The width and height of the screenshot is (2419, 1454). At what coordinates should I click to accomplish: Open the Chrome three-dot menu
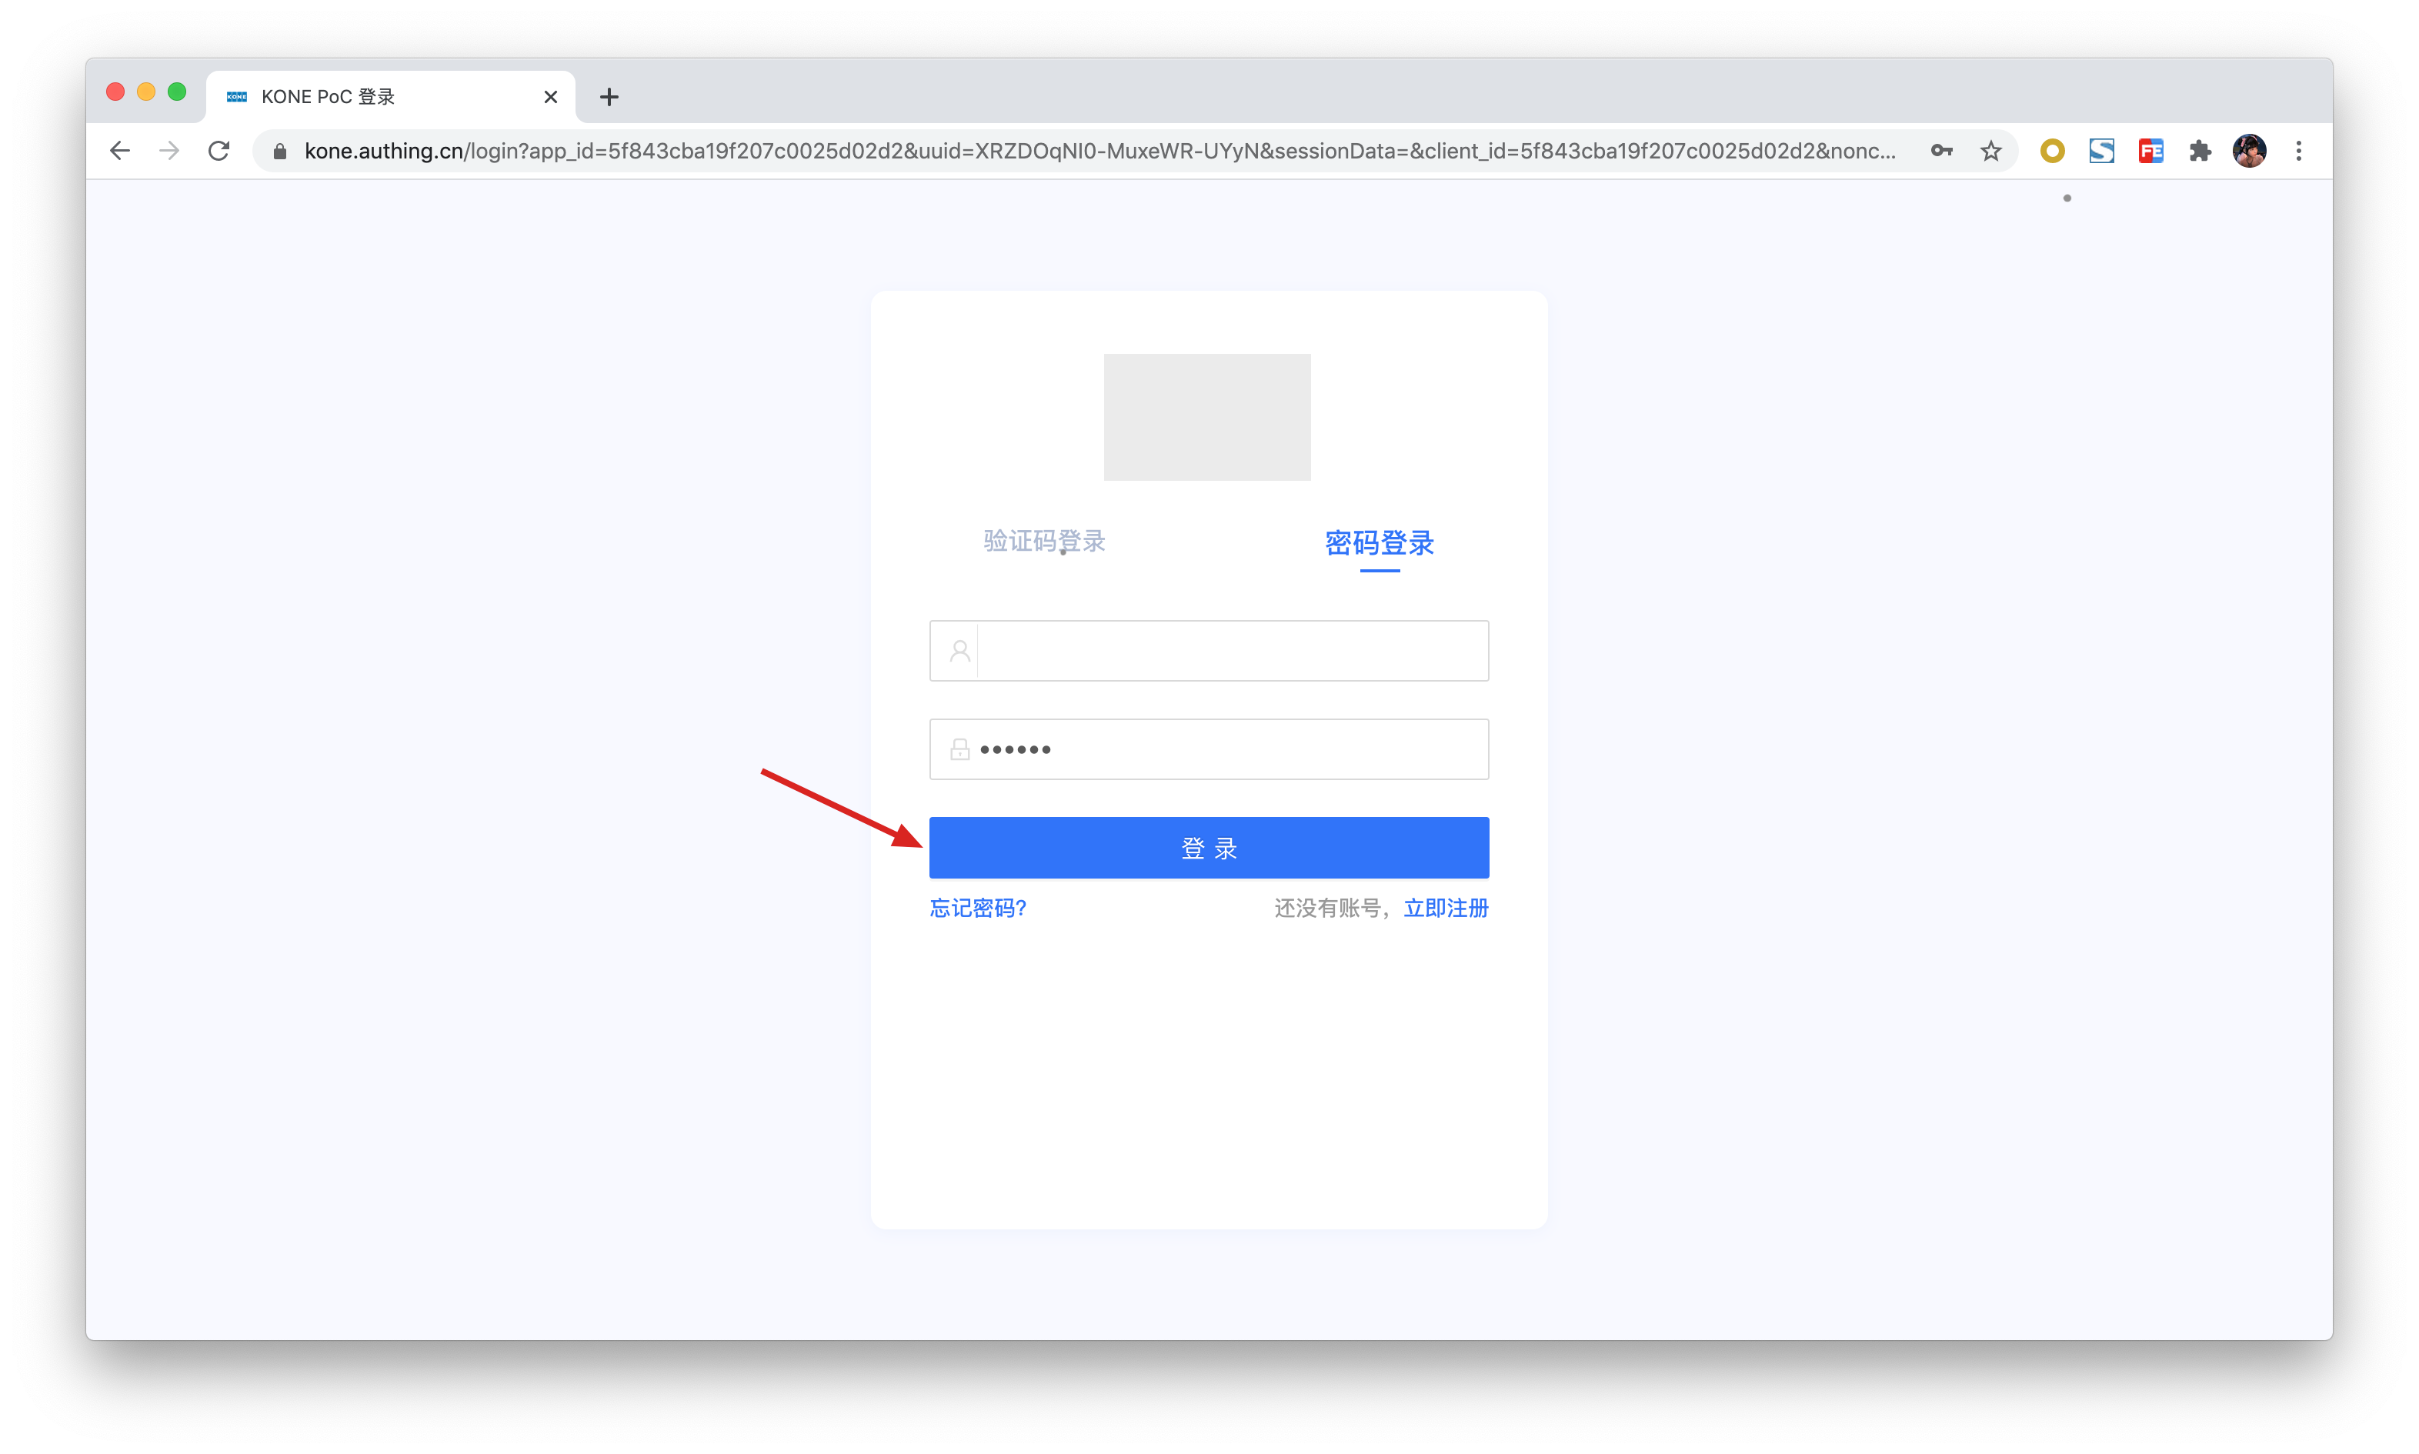pos(2298,151)
